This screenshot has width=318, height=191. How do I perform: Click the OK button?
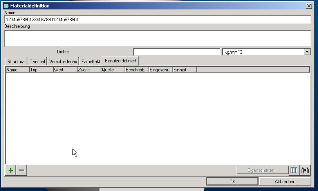232,182
